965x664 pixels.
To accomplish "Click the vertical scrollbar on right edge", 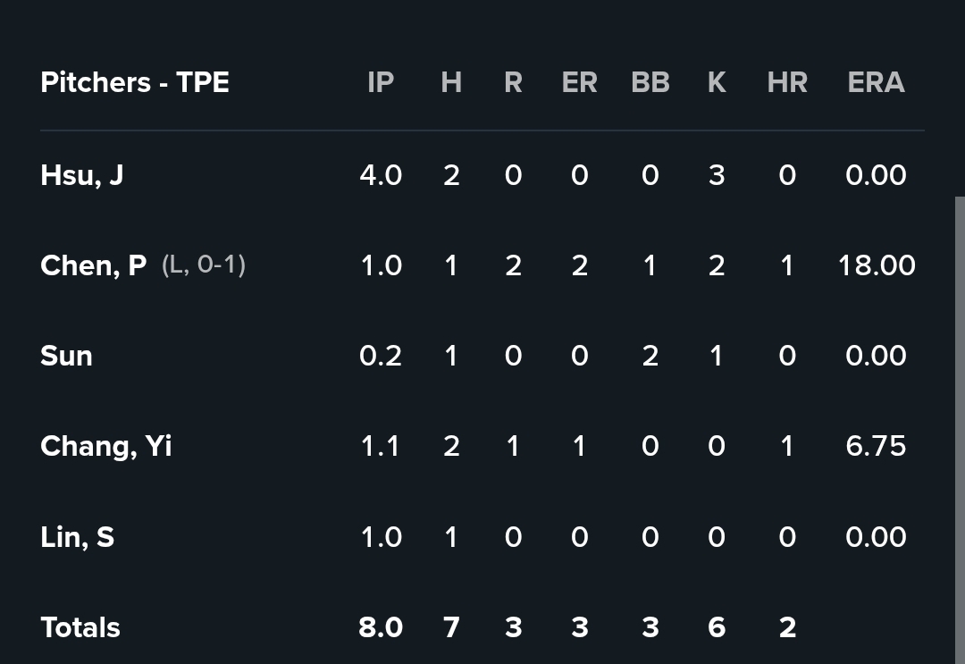I will tap(960, 430).
